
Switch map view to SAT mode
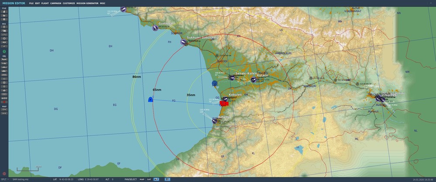[x=149, y=179]
